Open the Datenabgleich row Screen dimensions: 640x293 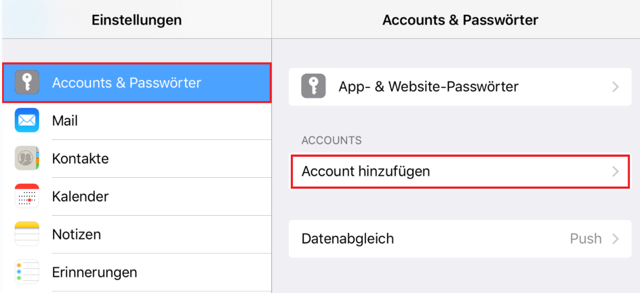pos(348,239)
